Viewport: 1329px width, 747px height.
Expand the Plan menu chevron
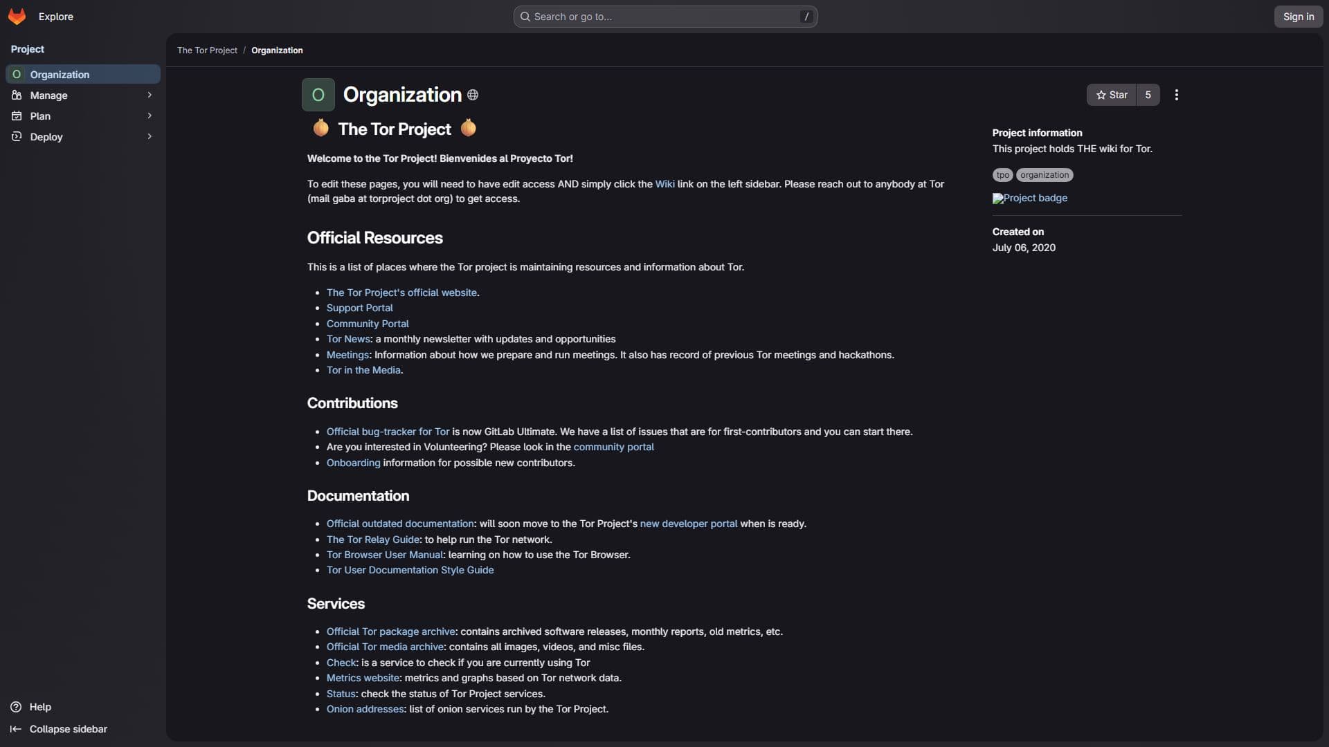click(x=150, y=116)
